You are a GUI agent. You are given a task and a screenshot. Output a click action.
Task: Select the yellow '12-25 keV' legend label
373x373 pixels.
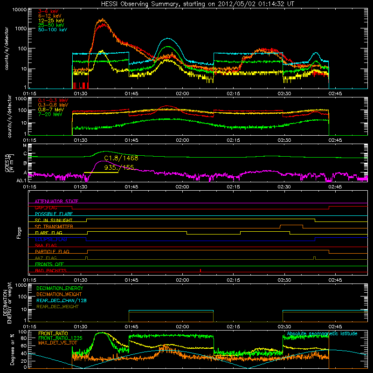pos(51,21)
